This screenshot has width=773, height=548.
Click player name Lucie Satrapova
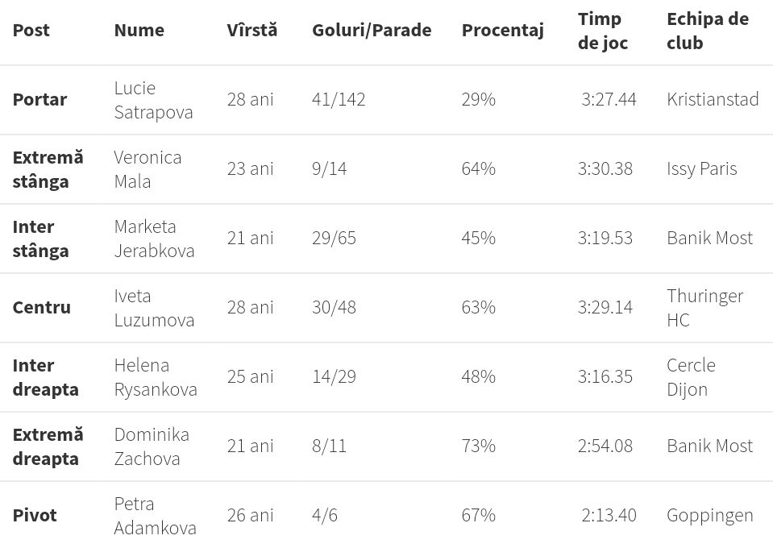click(x=153, y=100)
